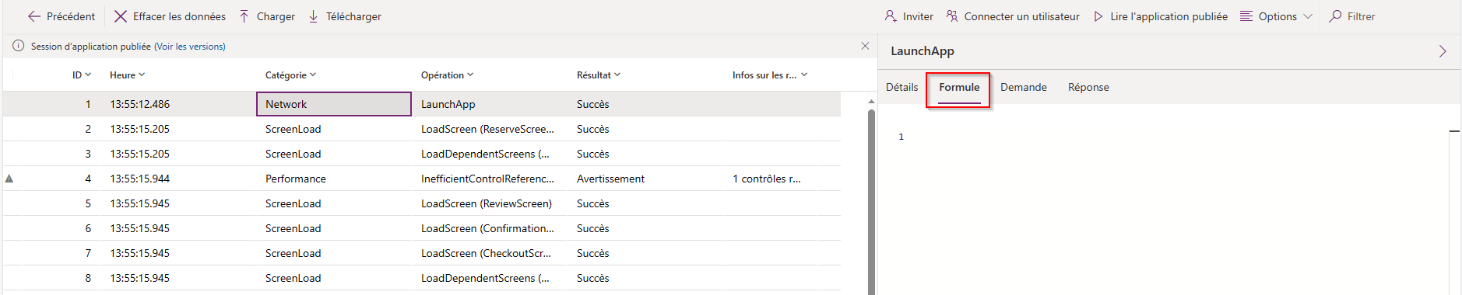Screen dimensions: 1462x295
Task: Open the Infos sur les r... column dropdown
Action: click(804, 75)
